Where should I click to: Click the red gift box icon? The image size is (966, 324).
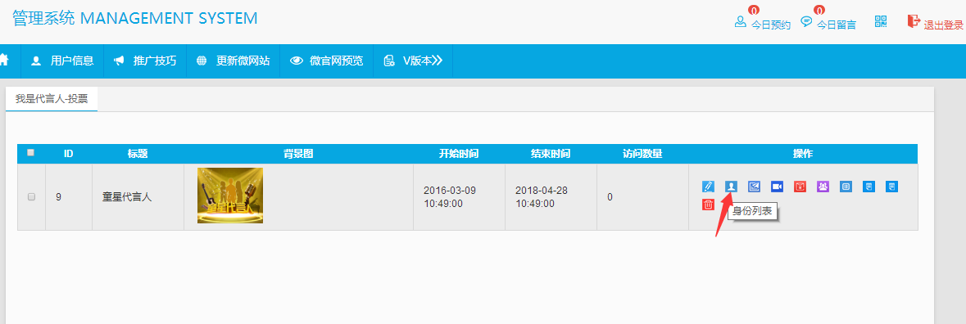coord(800,187)
